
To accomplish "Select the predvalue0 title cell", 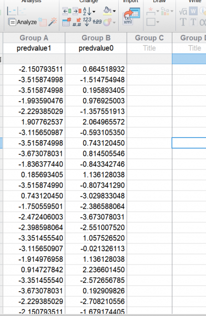I will coord(96,48).
